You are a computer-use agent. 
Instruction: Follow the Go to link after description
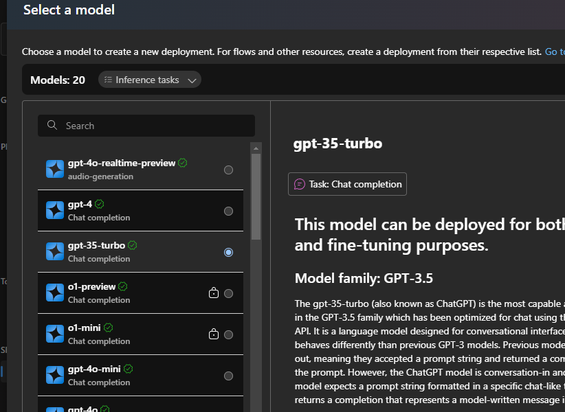click(x=555, y=51)
